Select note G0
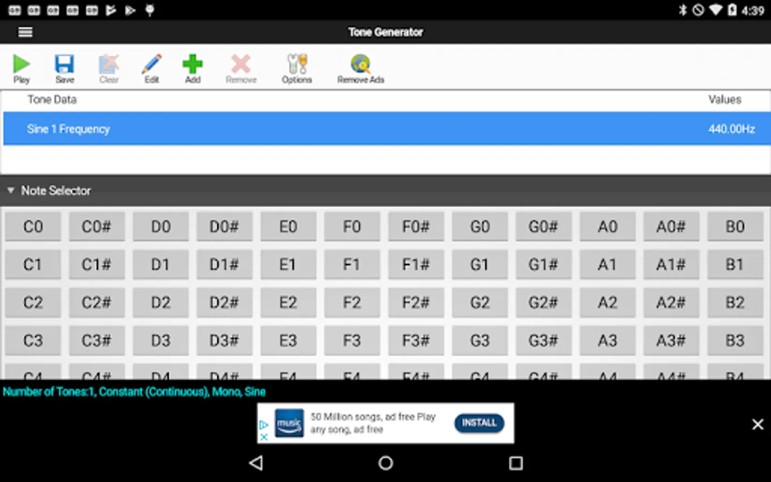 [480, 227]
